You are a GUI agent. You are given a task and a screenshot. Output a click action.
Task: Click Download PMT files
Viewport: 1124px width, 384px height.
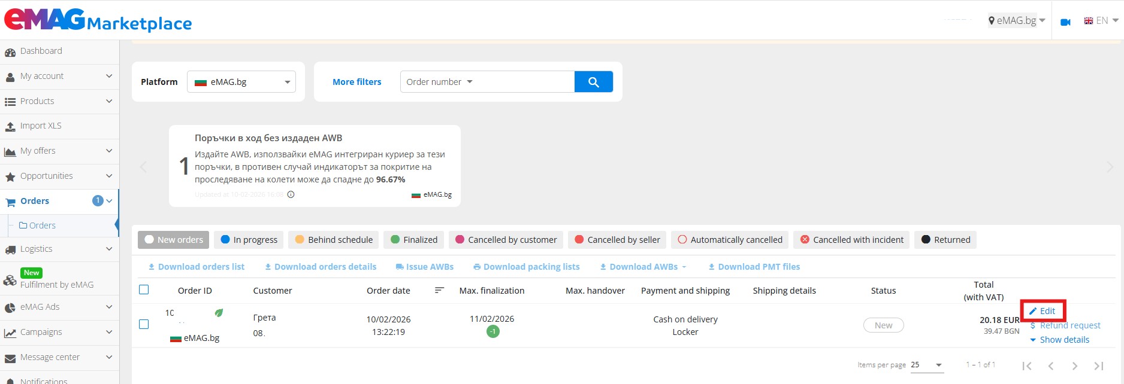(754, 267)
